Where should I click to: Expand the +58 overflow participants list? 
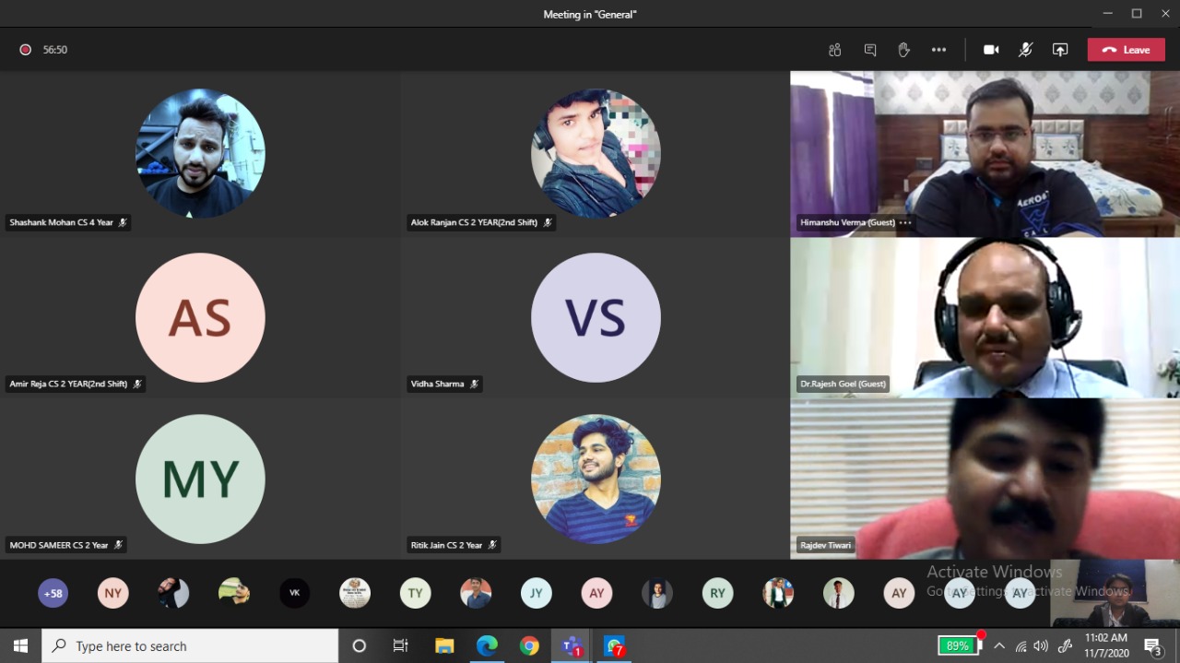click(x=53, y=593)
